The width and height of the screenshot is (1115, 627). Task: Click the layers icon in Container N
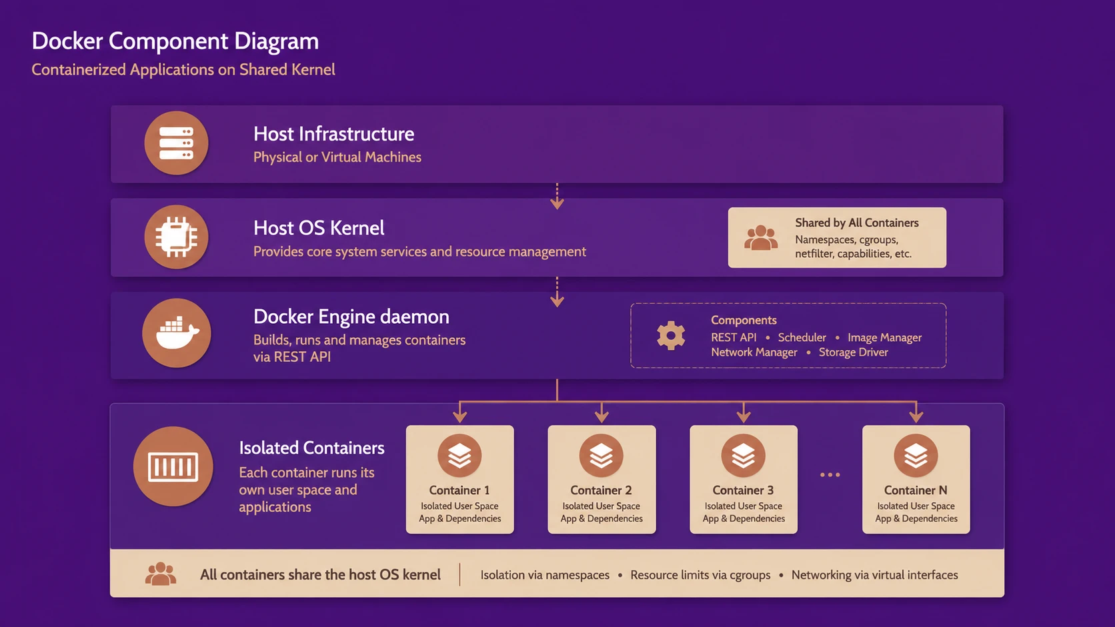point(916,456)
